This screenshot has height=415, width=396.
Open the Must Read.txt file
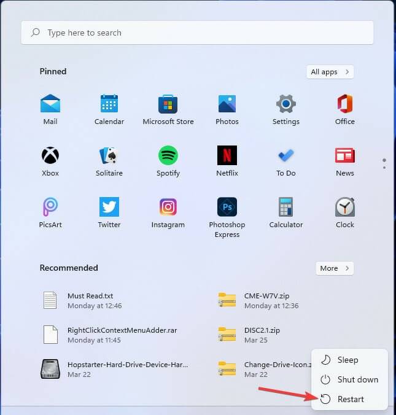[95, 300]
